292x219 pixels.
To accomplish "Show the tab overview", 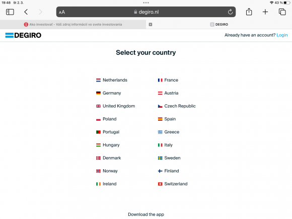I will coord(282,12).
